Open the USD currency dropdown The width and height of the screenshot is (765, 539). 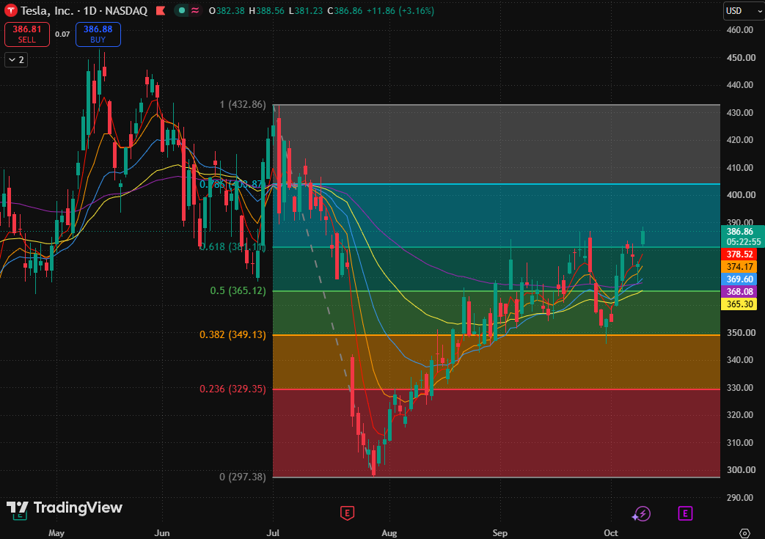[x=743, y=11]
